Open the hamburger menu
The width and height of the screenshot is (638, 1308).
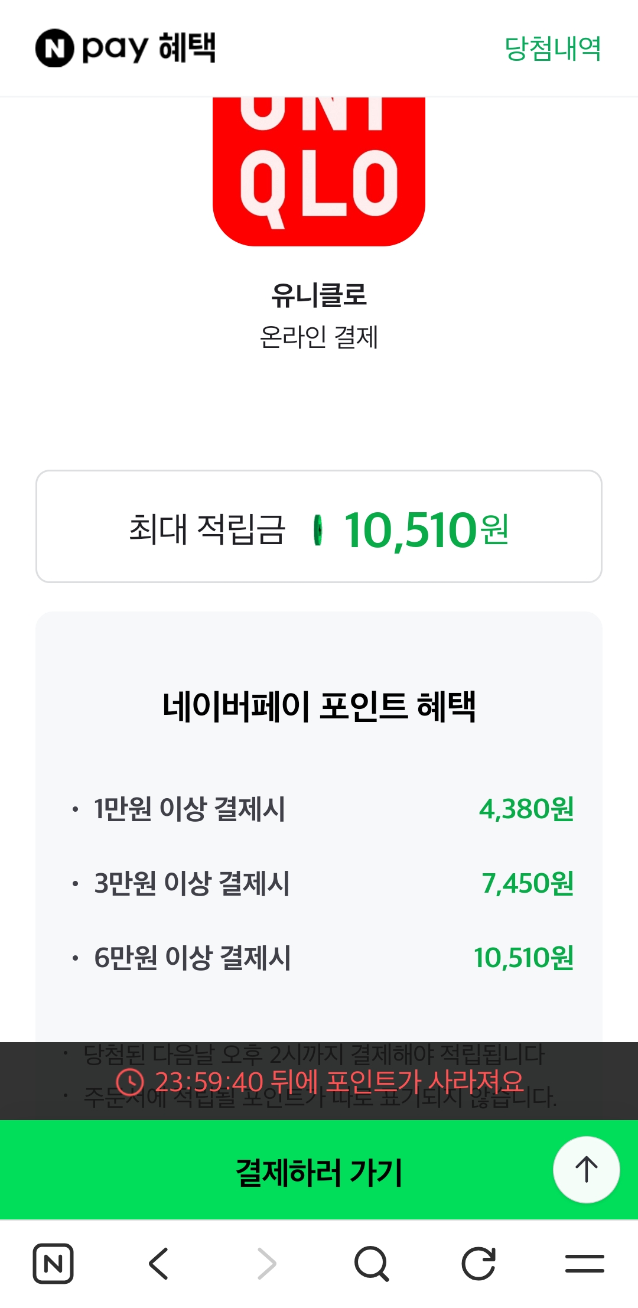point(584,1264)
